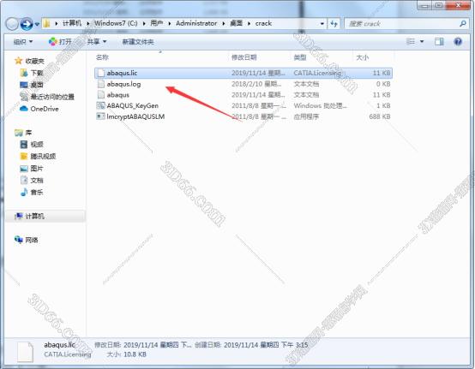Click the 新建文件夹 button

[x=138, y=42]
